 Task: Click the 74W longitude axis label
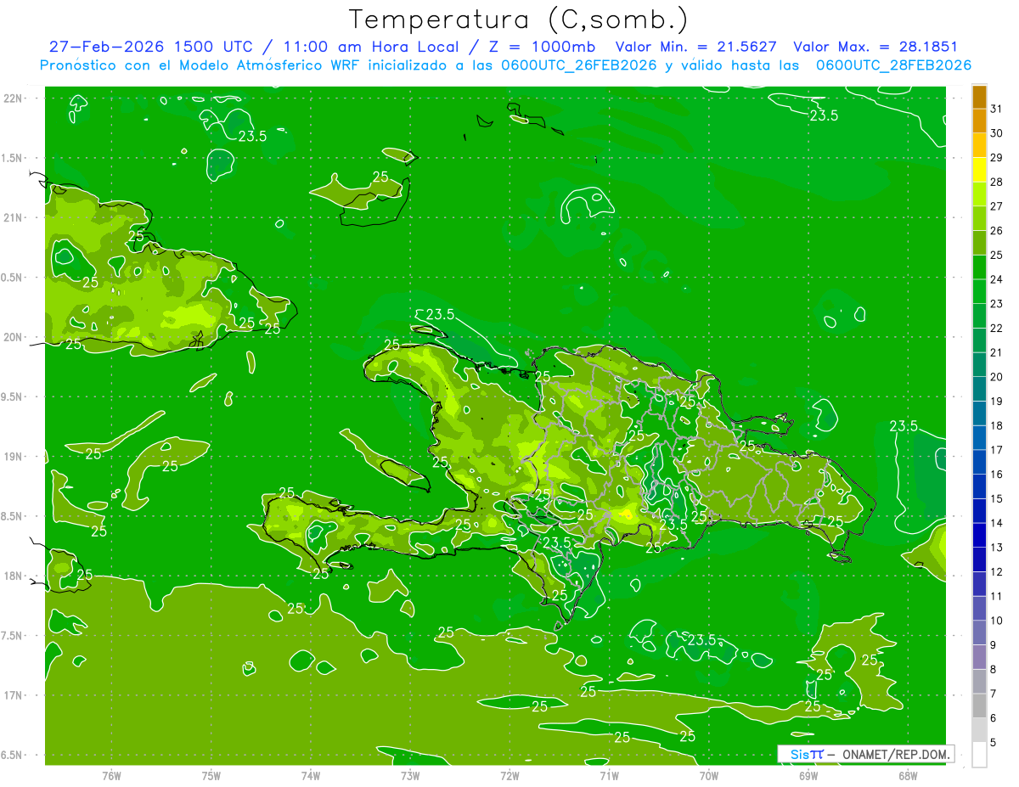pyautogui.click(x=311, y=776)
